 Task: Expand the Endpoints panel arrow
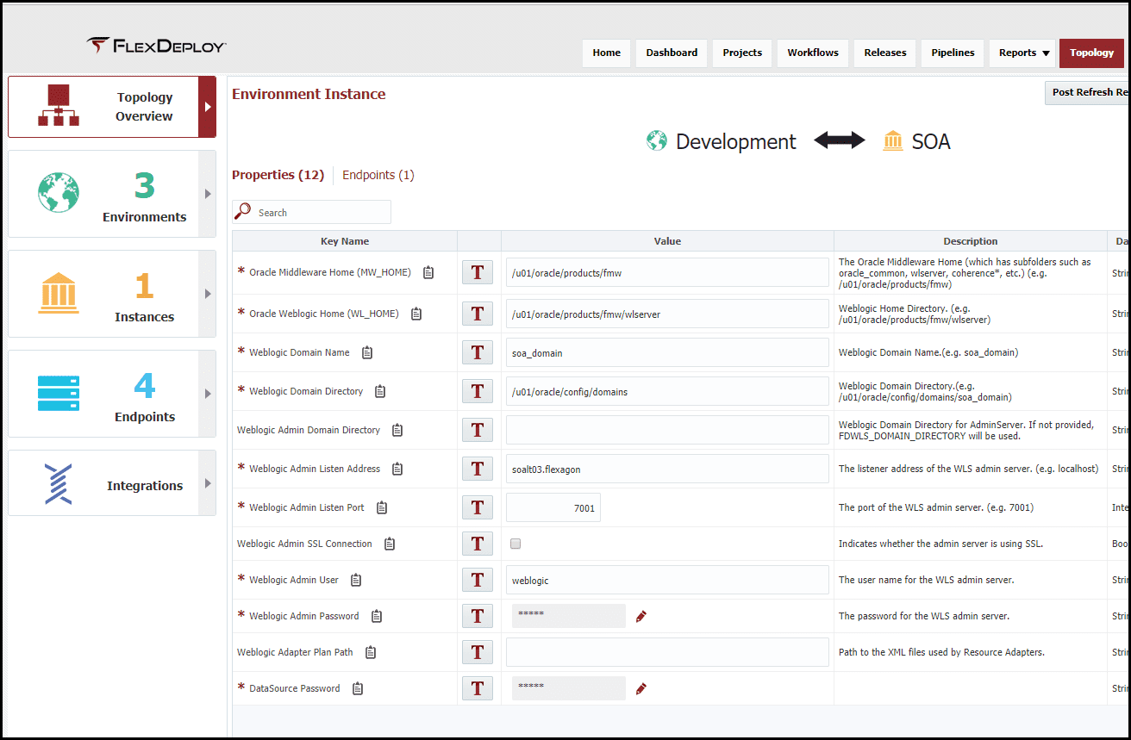207,394
